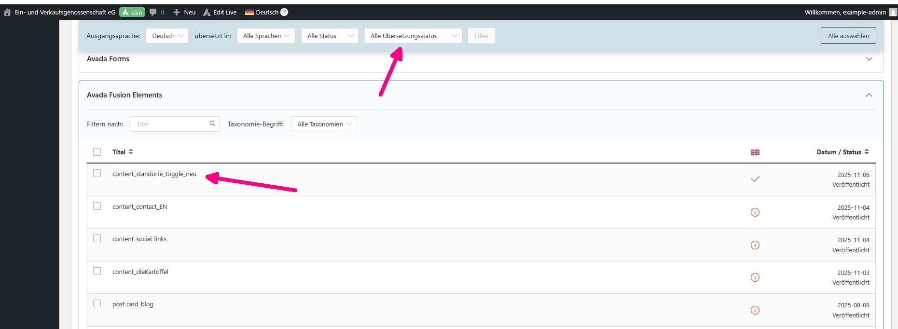The width and height of the screenshot is (898, 329).
Task: Click translation status icon for content_dieKartoffel
Action: (x=755, y=277)
